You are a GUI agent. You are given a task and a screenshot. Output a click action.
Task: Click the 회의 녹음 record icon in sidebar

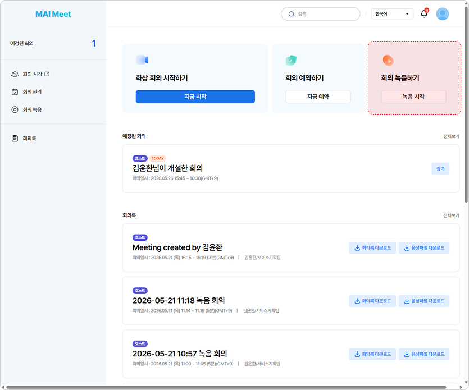(x=15, y=109)
